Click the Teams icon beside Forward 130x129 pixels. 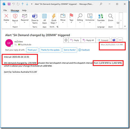pyautogui.click(x=114, y=40)
